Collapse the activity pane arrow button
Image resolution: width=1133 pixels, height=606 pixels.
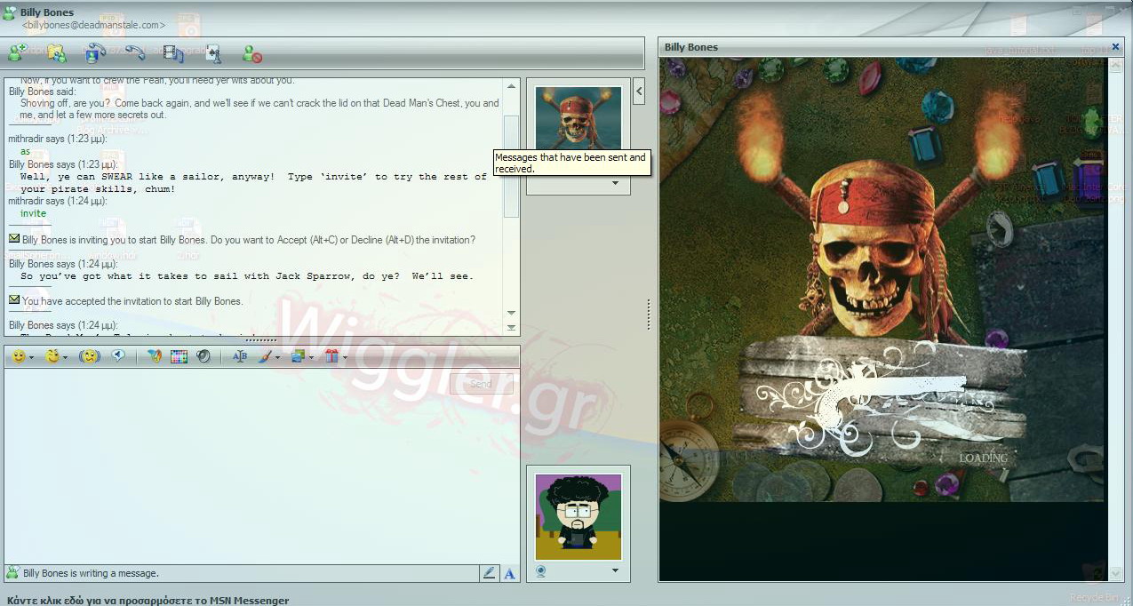pos(639,91)
